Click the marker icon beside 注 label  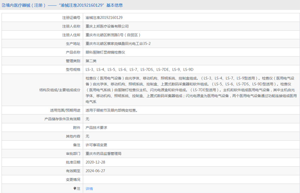click(x=74, y=188)
